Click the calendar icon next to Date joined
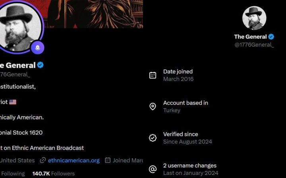286x178 pixels. [153, 75]
